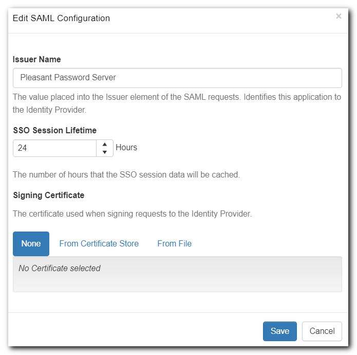Click the SSO session cache description text
This screenshot has width=357, height=355.
click(x=126, y=175)
